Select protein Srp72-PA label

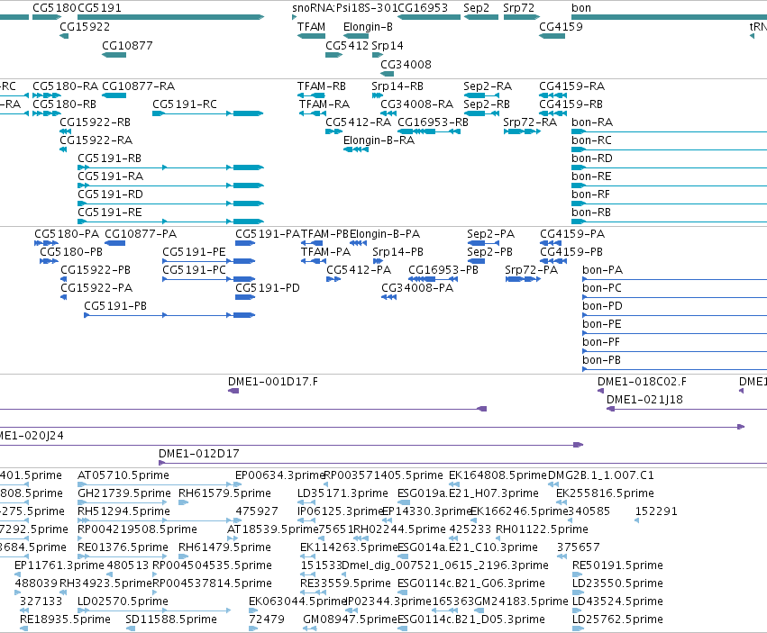(x=531, y=270)
